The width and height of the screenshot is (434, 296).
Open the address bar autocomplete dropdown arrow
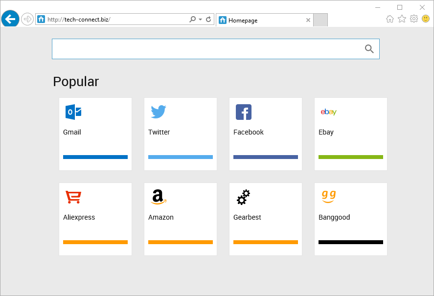pos(201,20)
